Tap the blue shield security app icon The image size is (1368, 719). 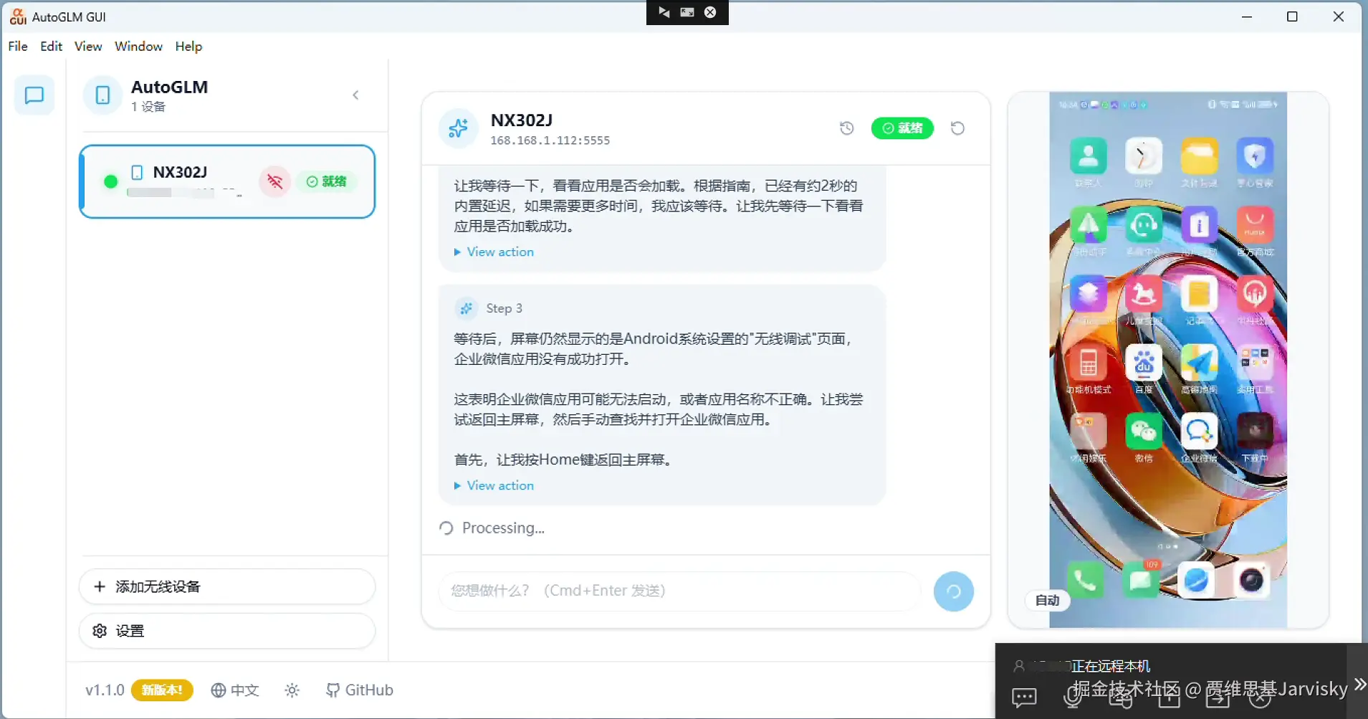1255,156
